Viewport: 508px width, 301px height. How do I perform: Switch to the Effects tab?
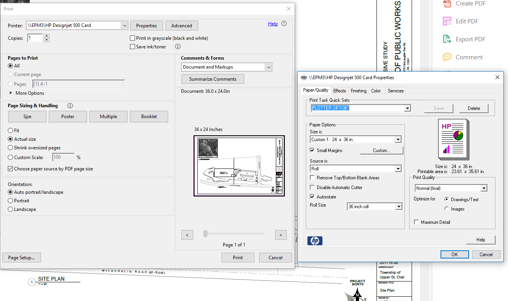(339, 91)
